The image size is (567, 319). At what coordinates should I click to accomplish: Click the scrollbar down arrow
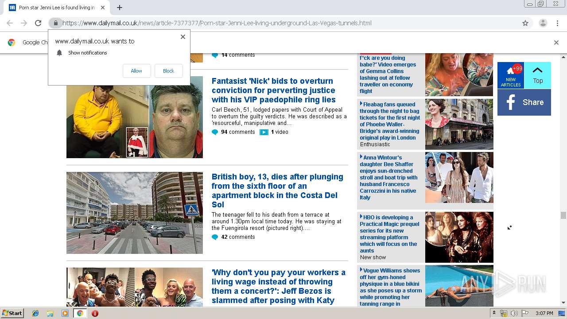click(x=563, y=303)
